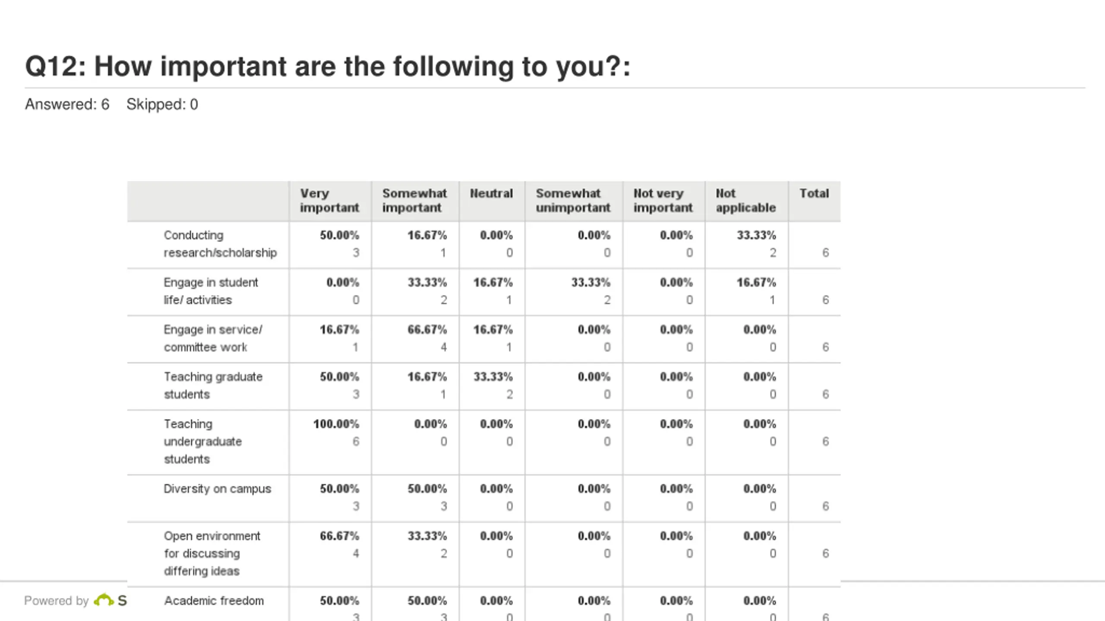The width and height of the screenshot is (1105, 621).
Task: Select the Very important column header
Action: pos(329,201)
